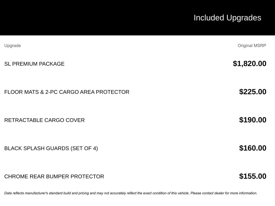
Task: Select BLACK SPLASH GUARDS (SET OF 4)
Action: point(51,148)
